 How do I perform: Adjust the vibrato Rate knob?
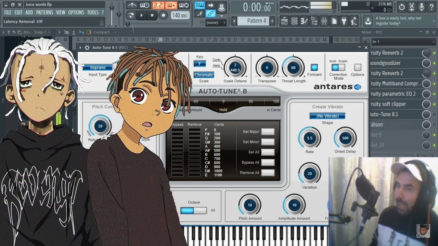tap(309, 138)
